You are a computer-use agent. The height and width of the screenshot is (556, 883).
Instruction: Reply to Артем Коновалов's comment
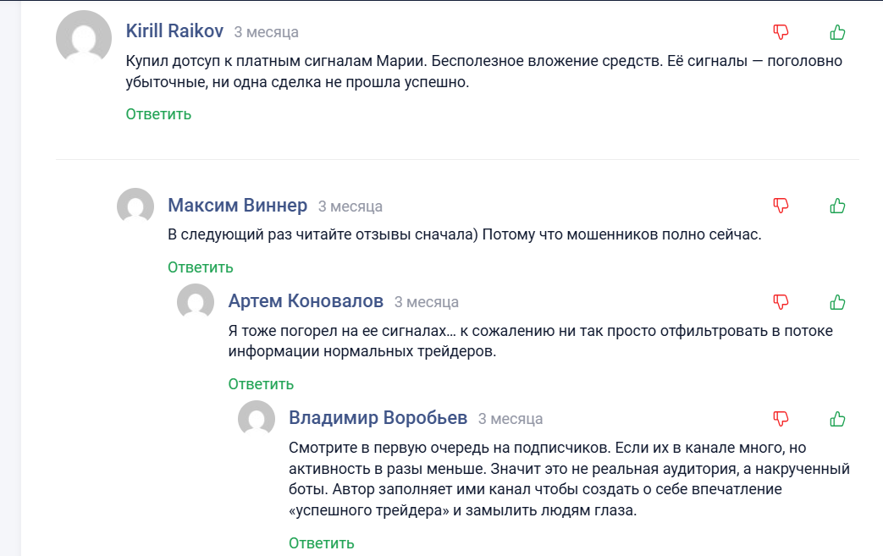pyautogui.click(x=262, y=383)
